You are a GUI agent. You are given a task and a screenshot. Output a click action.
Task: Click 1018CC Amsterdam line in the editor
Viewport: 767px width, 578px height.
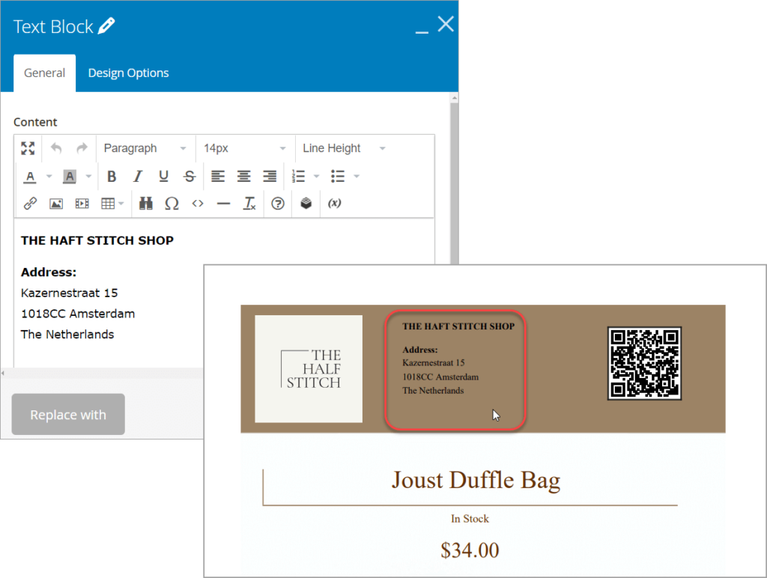(78, 314)
